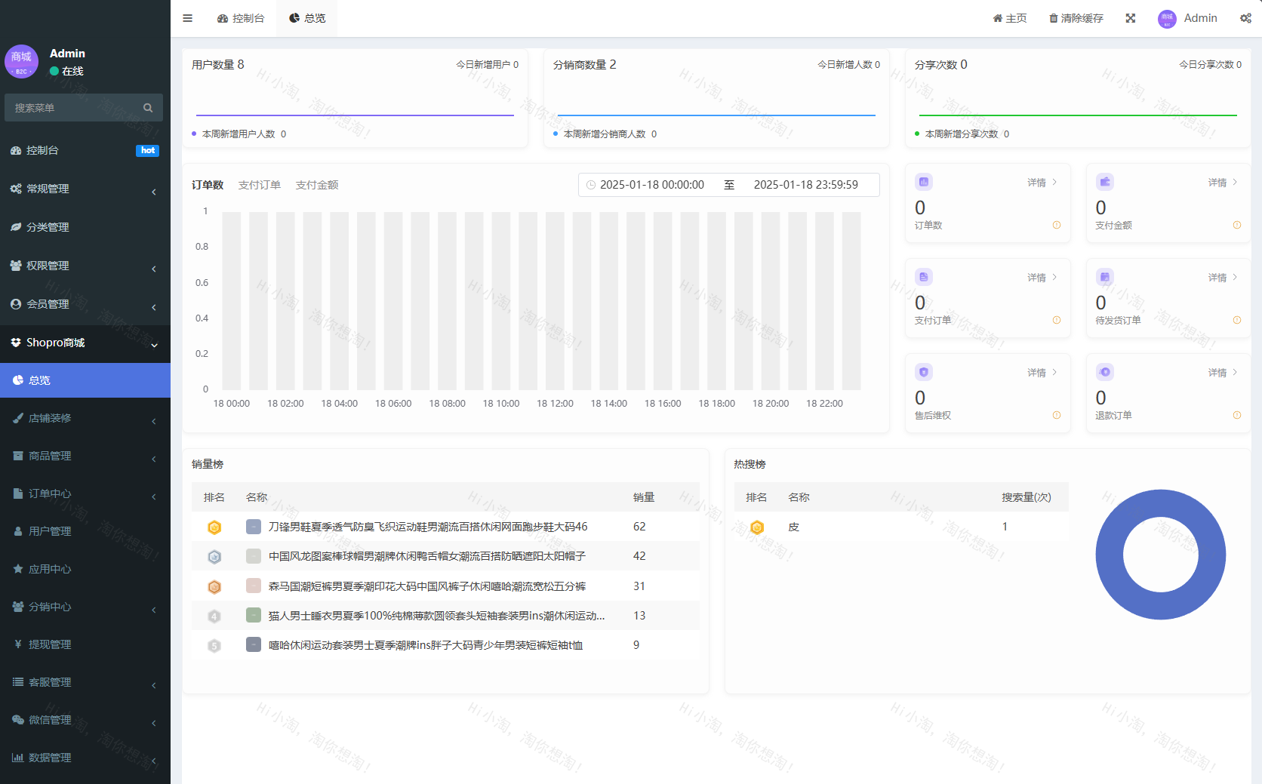Click the clock icon in date range picker
The height and width of the screenshot is (784, 1262).
[x=591, y=185]
